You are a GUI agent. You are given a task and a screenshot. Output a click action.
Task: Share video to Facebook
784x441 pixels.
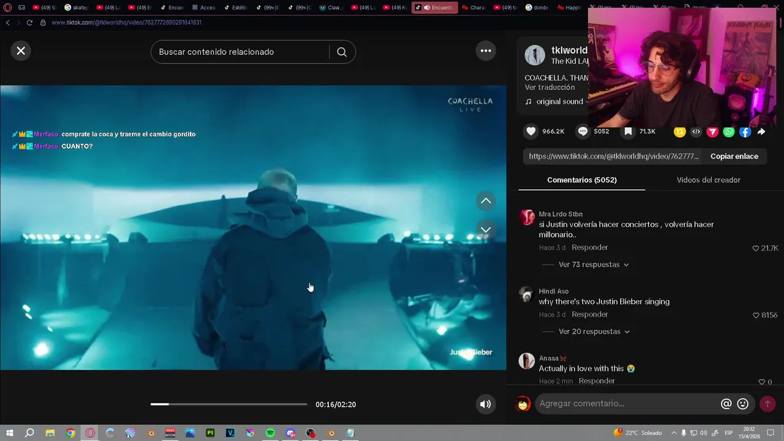[745, 132]
